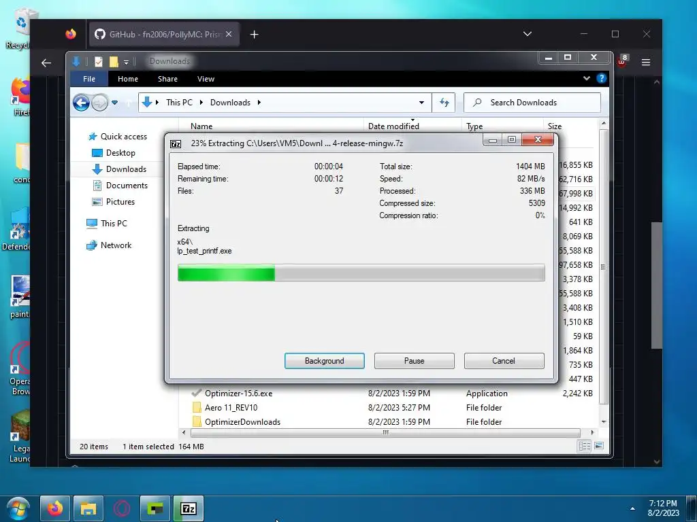Click Explorer forward arrow button
697x522 pixels.
(x=99, y=103)
